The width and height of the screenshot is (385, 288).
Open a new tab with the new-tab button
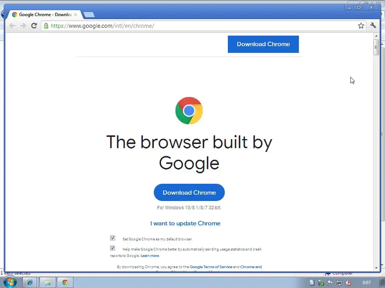(x=89, y=15)
